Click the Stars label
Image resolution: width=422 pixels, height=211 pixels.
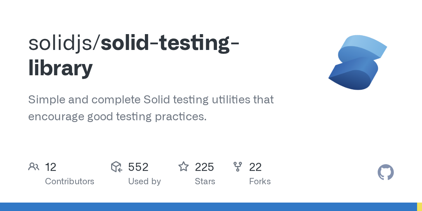(x=205, y=181)
